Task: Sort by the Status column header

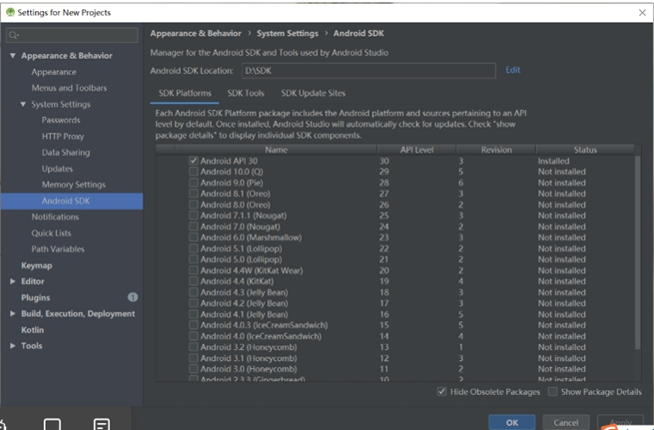Action: [x=585, y=150]
